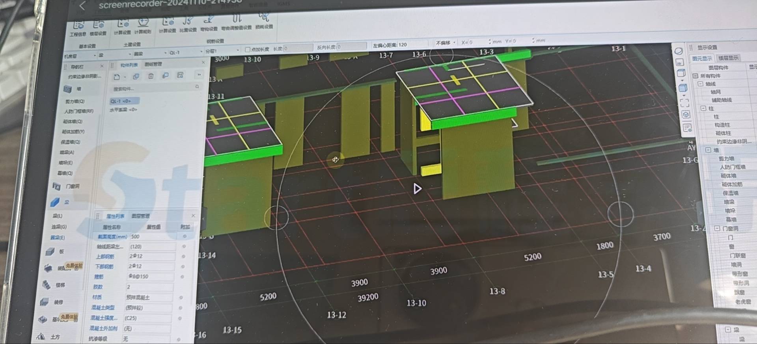Open 楼层设置 floor settings tool

click(98, 28)
